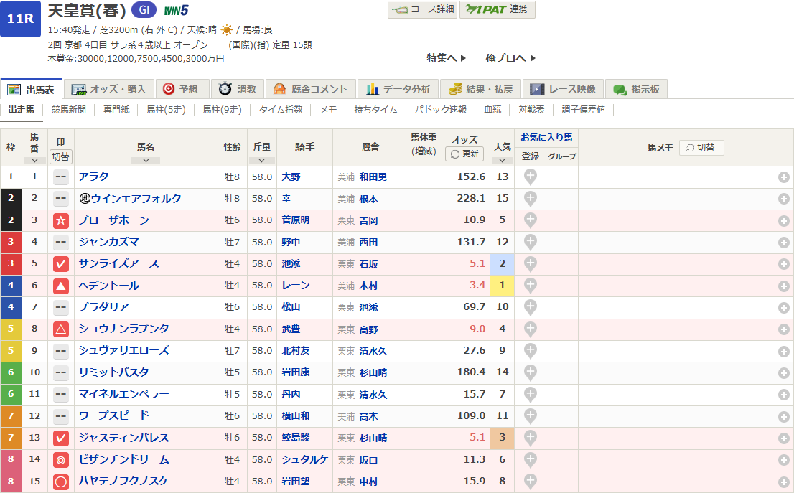
Task: Click the circle mark for ハヤテノフクノスケ
Action: tap(61, 482)
